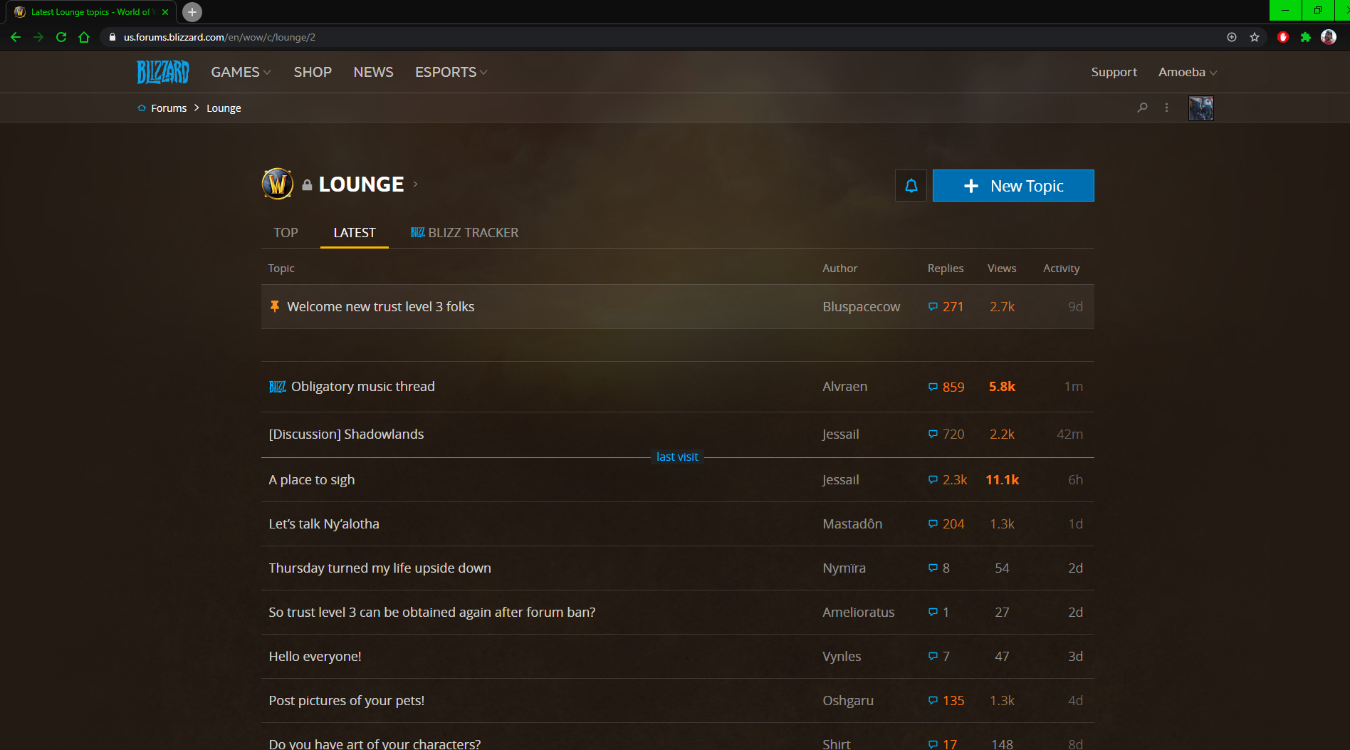
Task: Open the Hello everyone! topic
Action: pyautogui.click(x=315, y=657)
